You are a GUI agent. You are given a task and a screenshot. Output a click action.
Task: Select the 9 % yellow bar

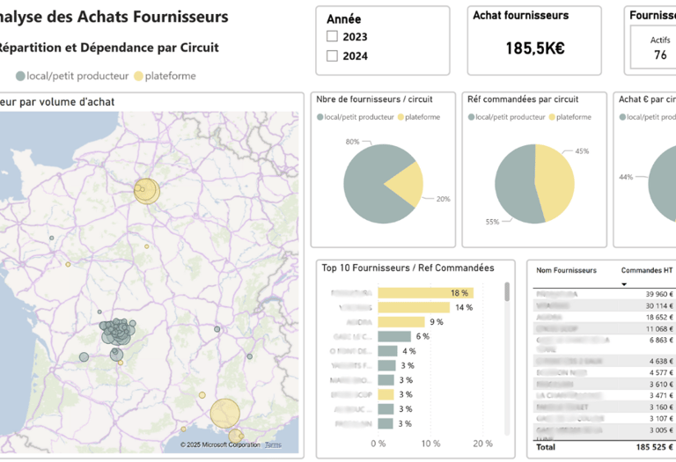pos(401,322)
